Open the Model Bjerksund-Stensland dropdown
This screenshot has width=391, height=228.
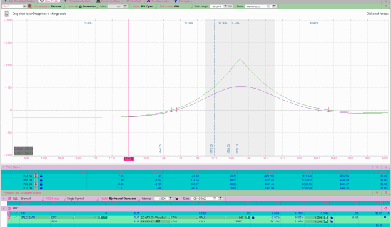click(x=119, y=199)
